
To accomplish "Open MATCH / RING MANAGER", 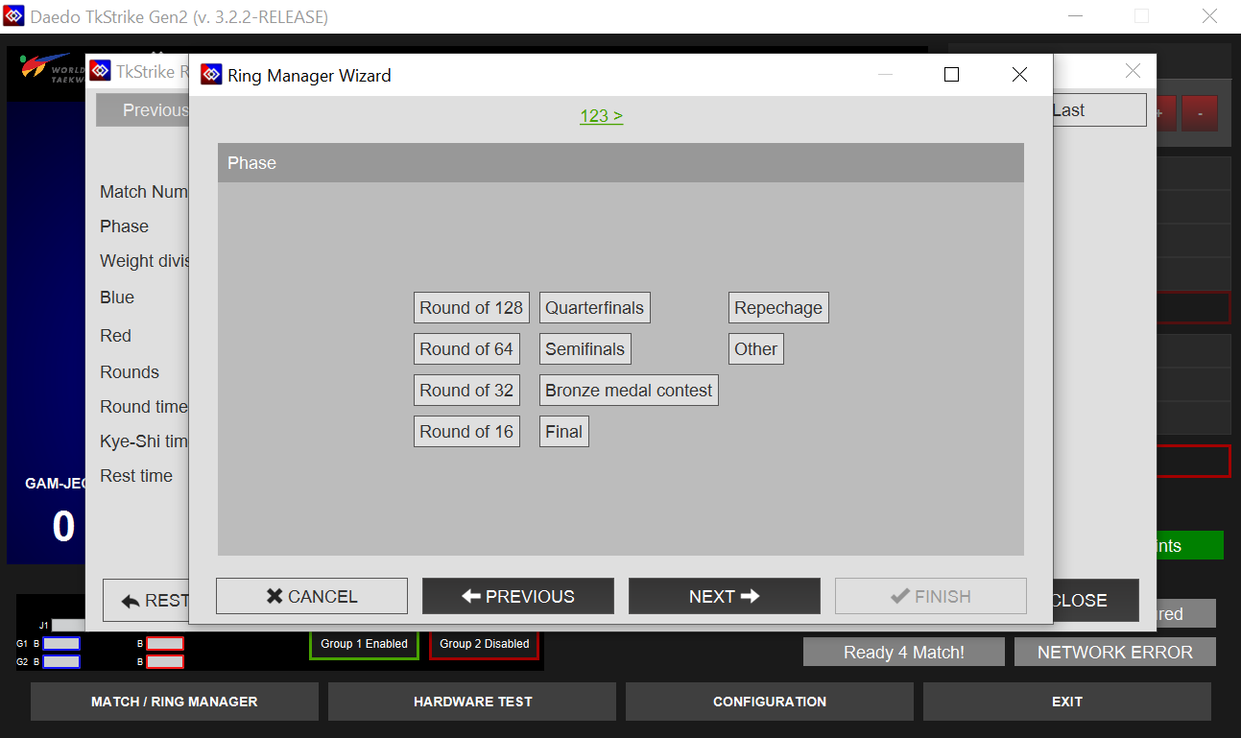I will tap(174, 702).
